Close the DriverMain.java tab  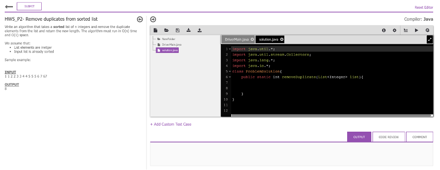252,39
